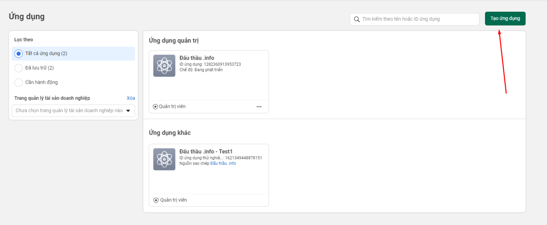547x225 pixels.
Task: Open the "Đấu thầu .info - Test1" app title
Action: click(206, 152)
